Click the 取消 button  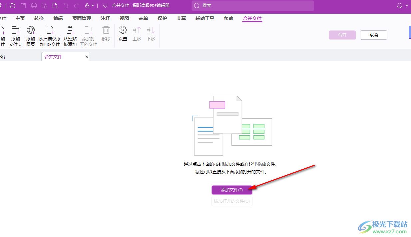(374, 35)
